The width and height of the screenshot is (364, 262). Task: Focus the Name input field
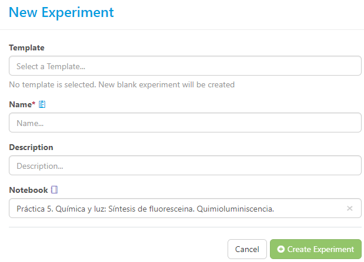185,123
